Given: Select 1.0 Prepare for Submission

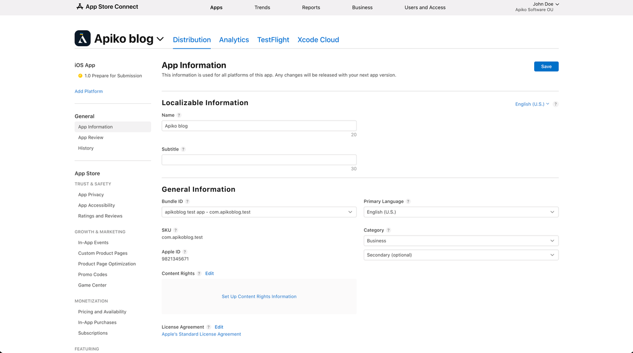Looking at the screenshot, I should 113,76.
